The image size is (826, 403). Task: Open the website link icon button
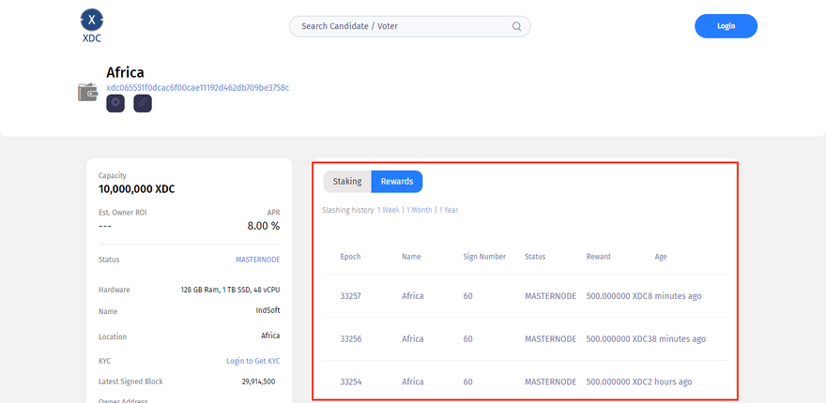[x=143, y=103]
